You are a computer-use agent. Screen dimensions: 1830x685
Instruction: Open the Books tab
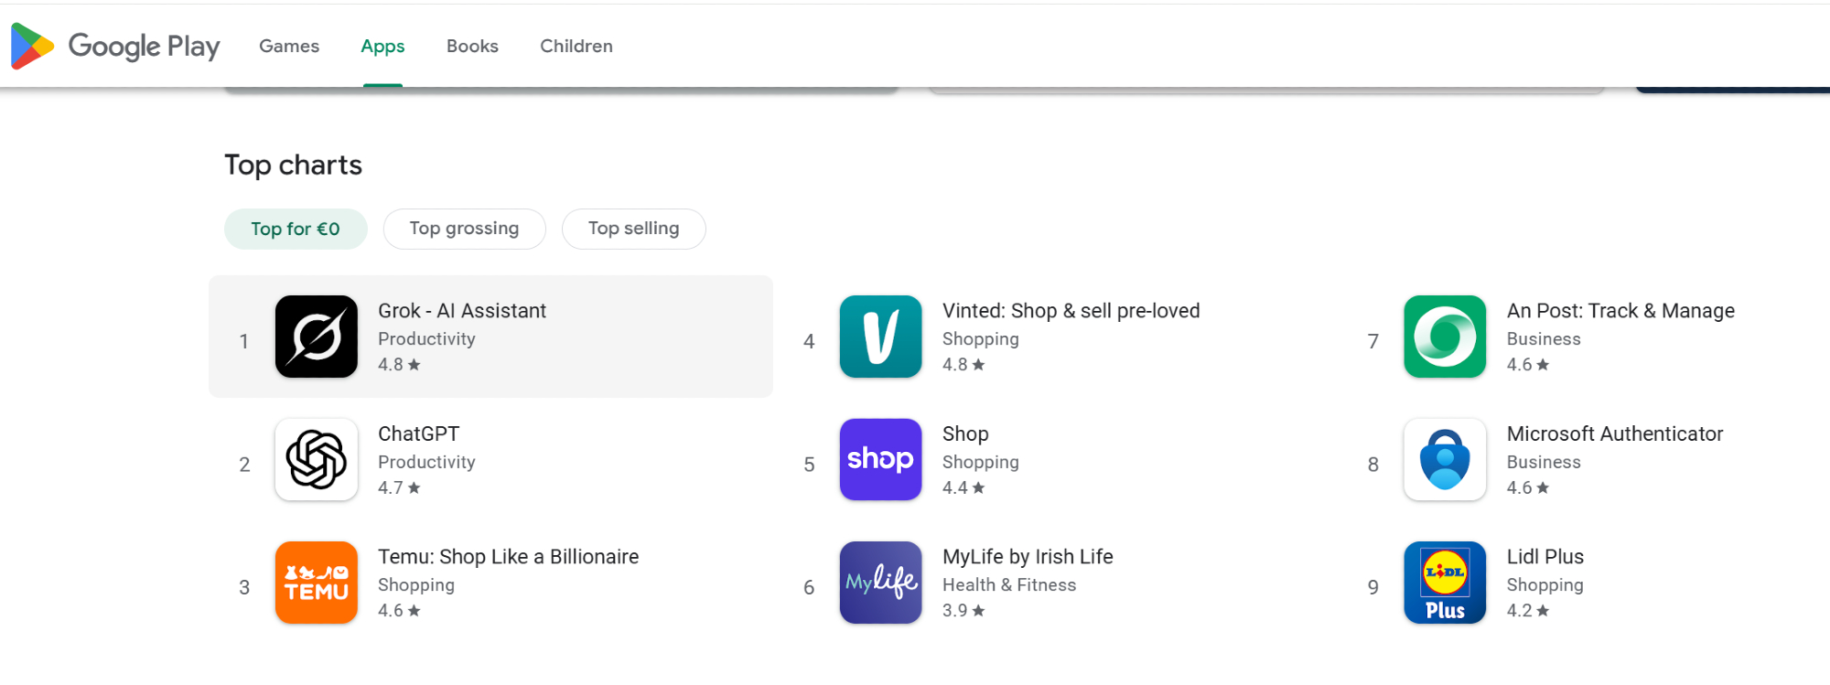click(472, 46)
